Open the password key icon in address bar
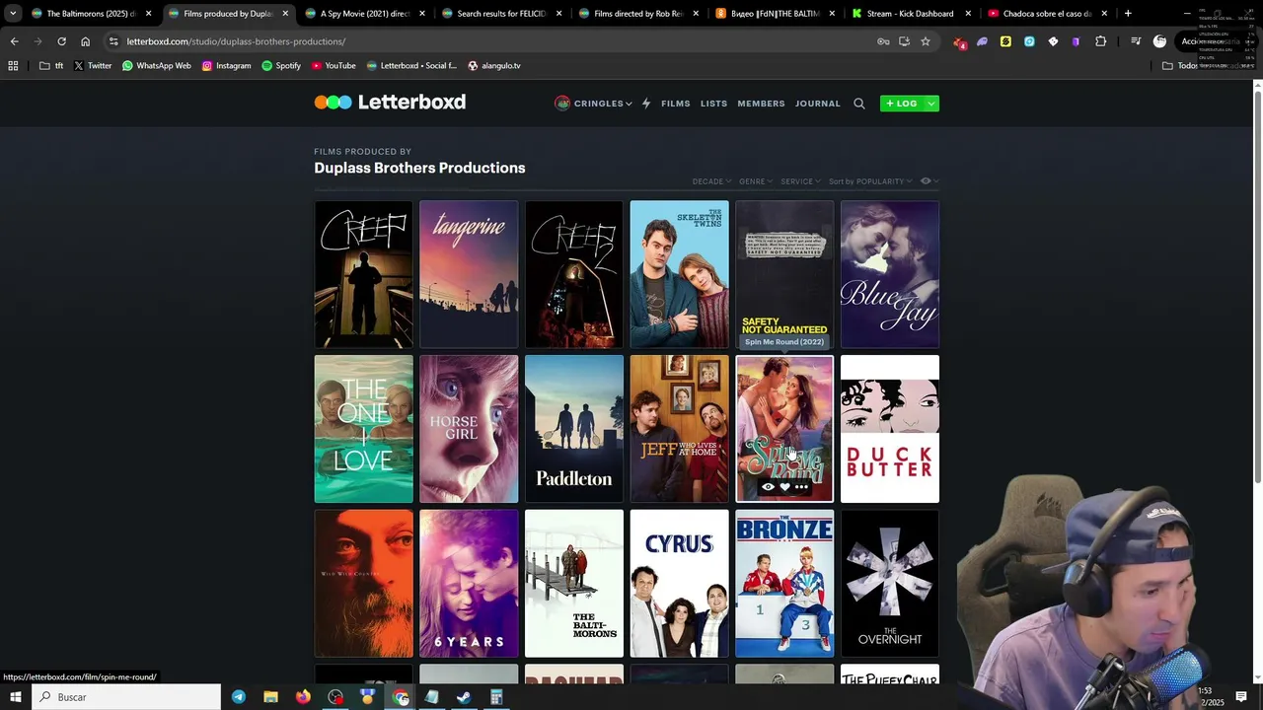This screenshot has width=1263, height=710. (x=883, y=41)
